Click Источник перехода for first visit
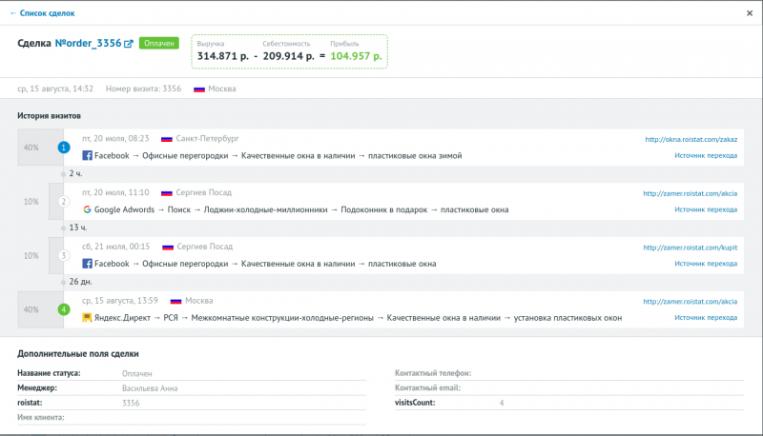The height and width of the screenshot is (436, 763). click(x=706, y=155)
